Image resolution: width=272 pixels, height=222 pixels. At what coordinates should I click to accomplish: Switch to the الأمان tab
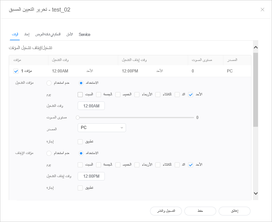pyautogui.click(x=70, y=34)
